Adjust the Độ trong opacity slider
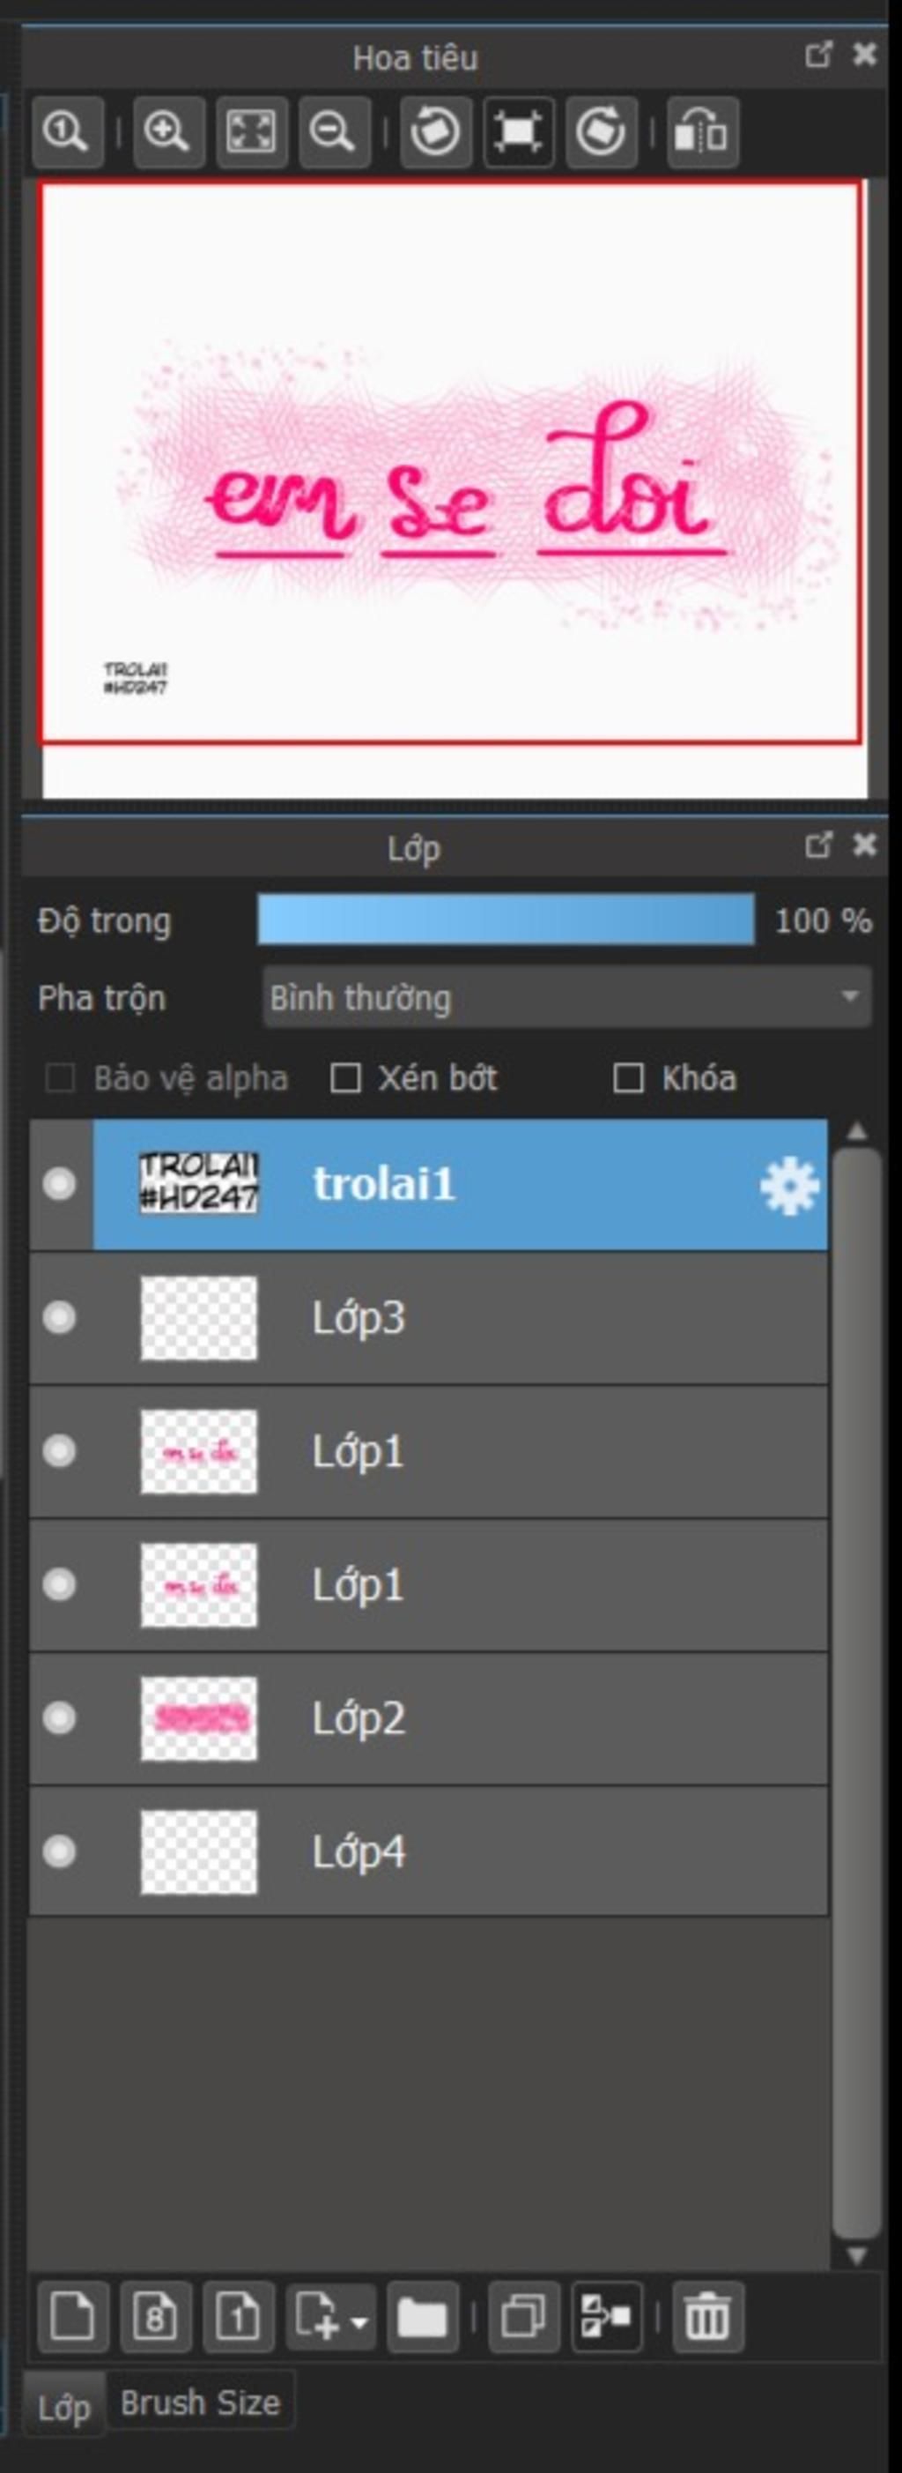 click(506, 920)
